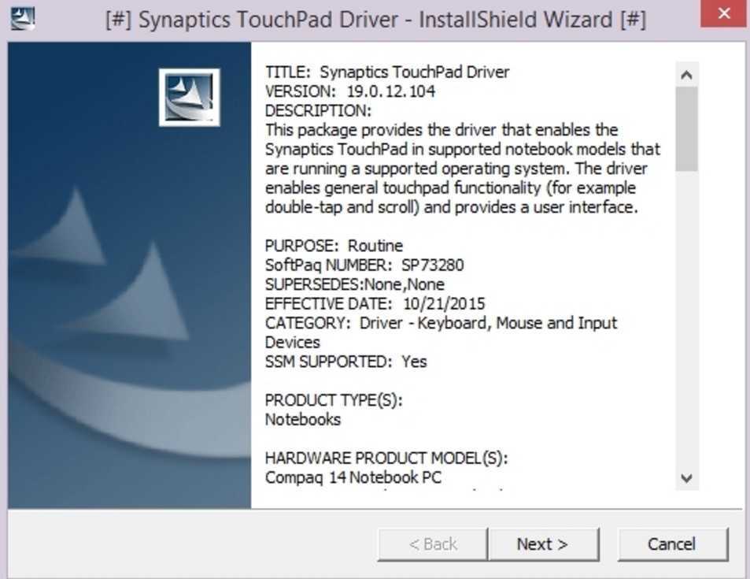Open the title bar installer icon menu
The height and width of the screenshot is (579, 750).
23,19
